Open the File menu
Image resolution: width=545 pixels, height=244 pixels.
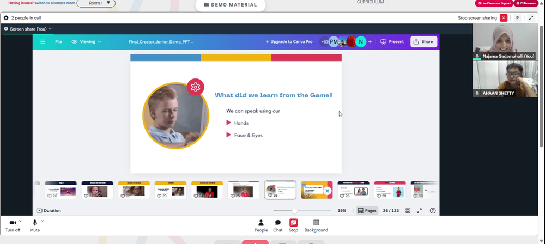(58, 42)
